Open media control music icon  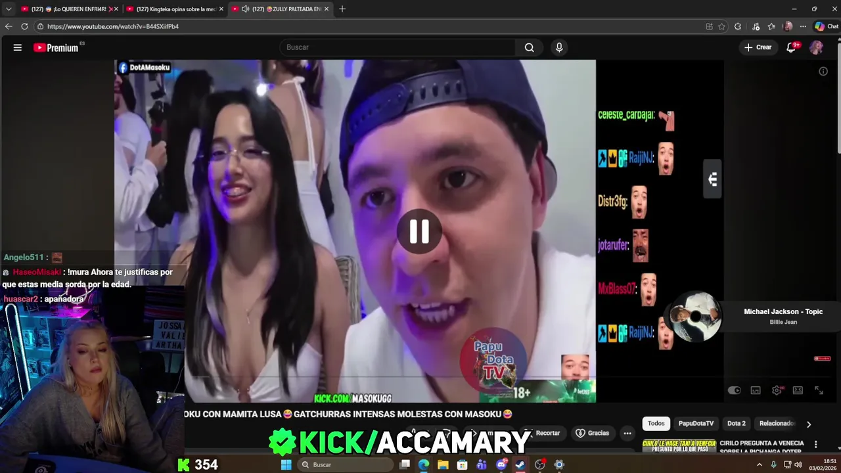pyautogui.click(x=756, y=26)
